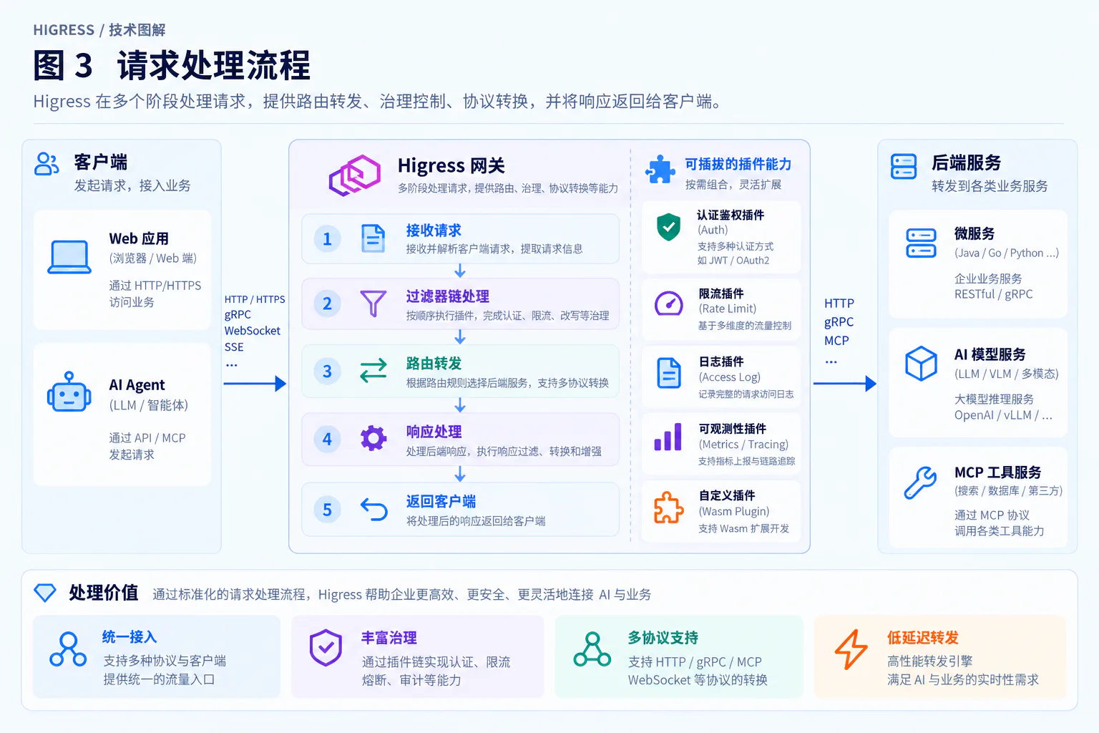
Task: Open the 路由转发 step title
Action: click(x=434, y=364)
